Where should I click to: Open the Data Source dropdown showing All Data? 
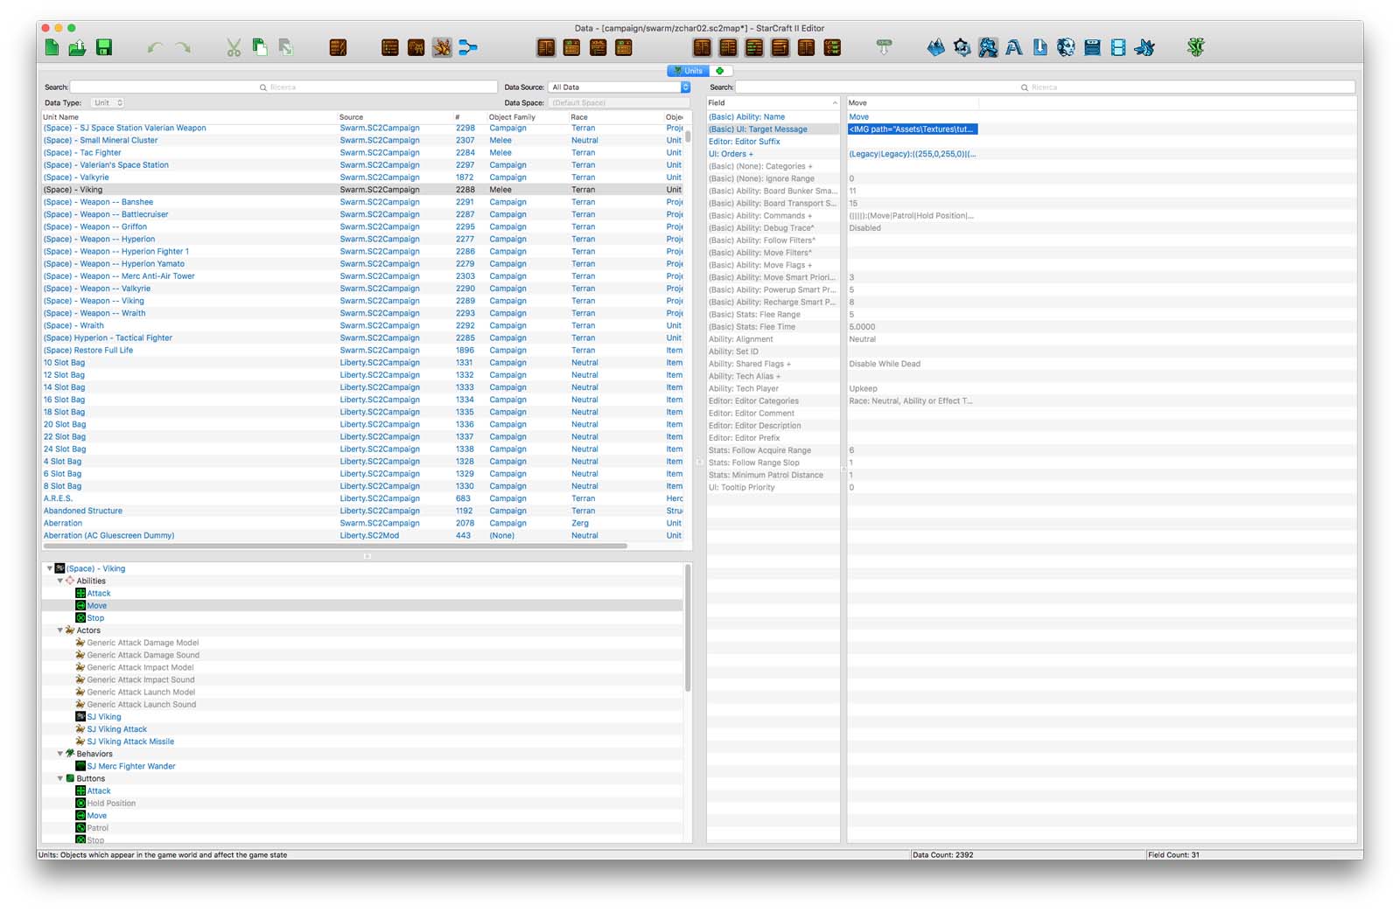619,87
